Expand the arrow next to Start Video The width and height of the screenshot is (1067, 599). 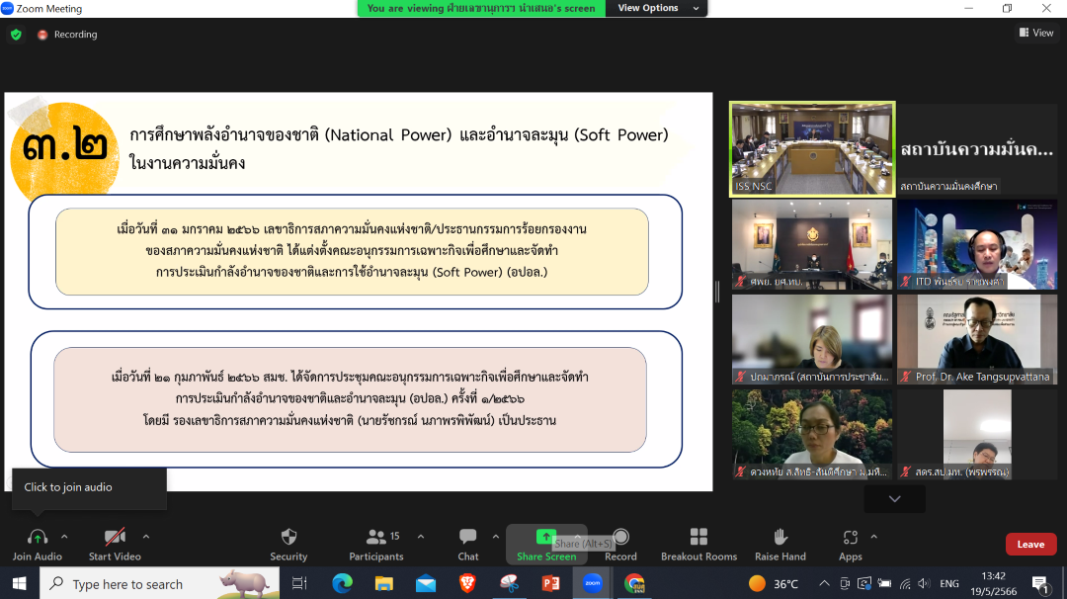[x=146, y=537]
